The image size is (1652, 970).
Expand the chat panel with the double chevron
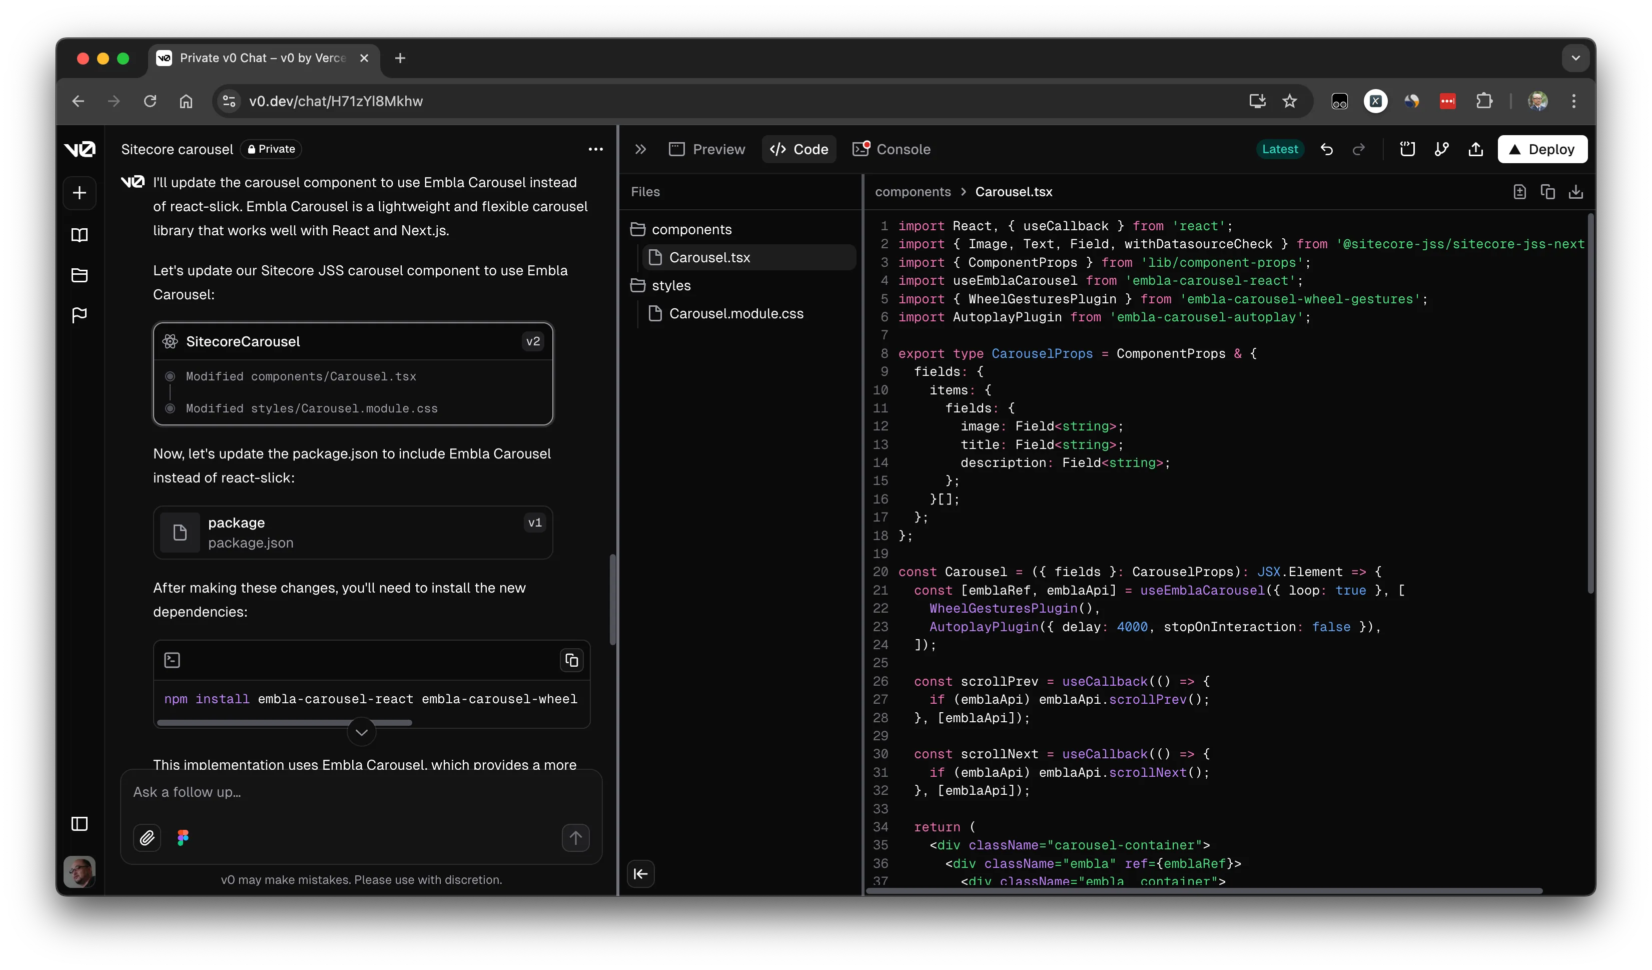640,150
